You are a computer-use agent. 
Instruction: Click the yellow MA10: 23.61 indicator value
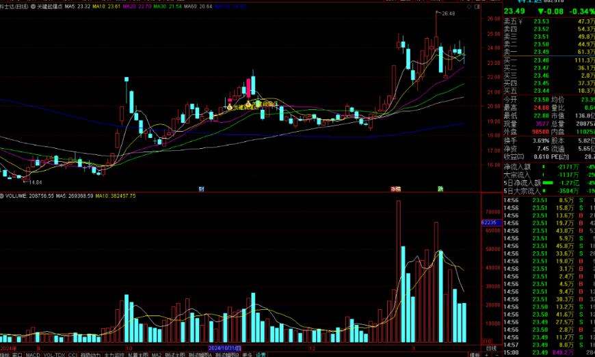pyautogui.click(x=106, y=6)
